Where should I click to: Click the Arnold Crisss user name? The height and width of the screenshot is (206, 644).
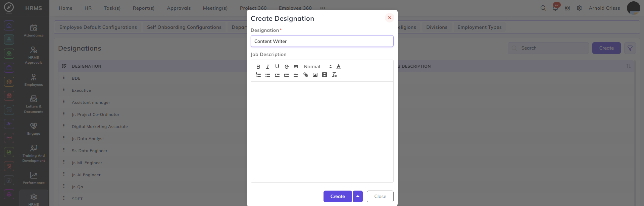[x=604, y=8]
